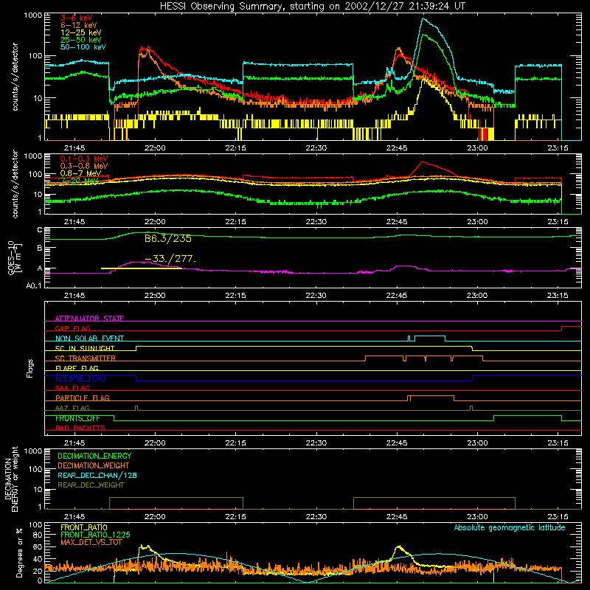This screenshot has height=590, width=590.
Task: Select the GAP_FLAG label
Action: (72, 328)
